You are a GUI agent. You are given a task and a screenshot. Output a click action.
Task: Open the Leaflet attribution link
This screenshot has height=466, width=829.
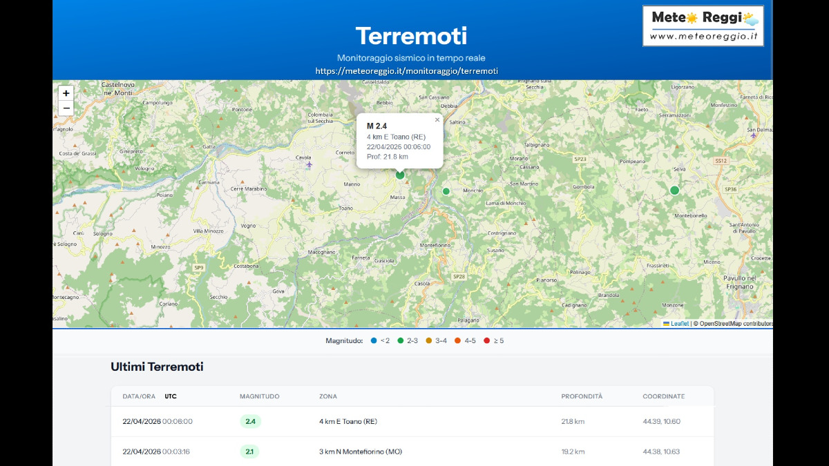coord(680,323)
